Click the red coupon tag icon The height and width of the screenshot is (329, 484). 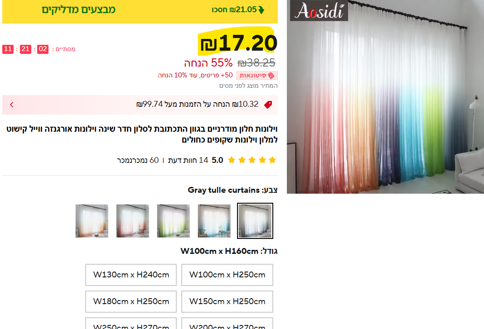[x=268, y=105]
